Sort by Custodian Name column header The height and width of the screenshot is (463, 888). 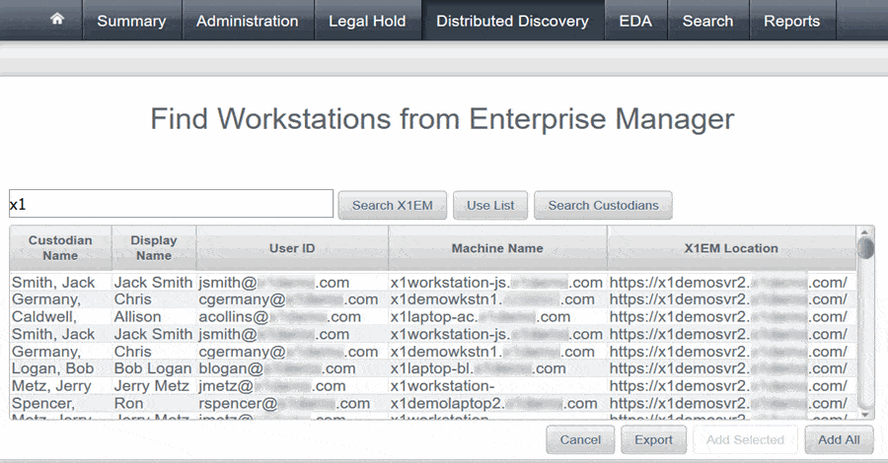[60, 247]
